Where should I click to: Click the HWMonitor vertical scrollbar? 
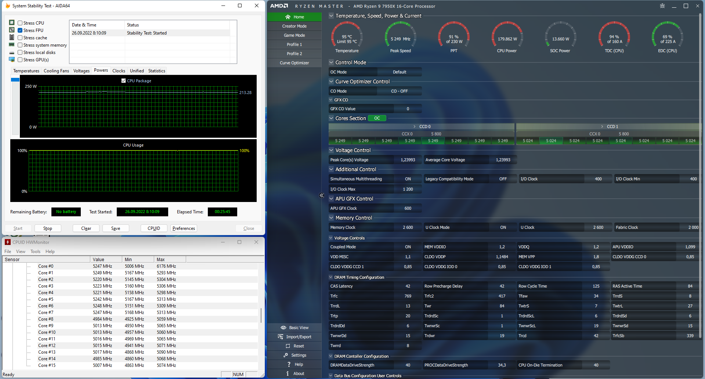coord(261,316)
